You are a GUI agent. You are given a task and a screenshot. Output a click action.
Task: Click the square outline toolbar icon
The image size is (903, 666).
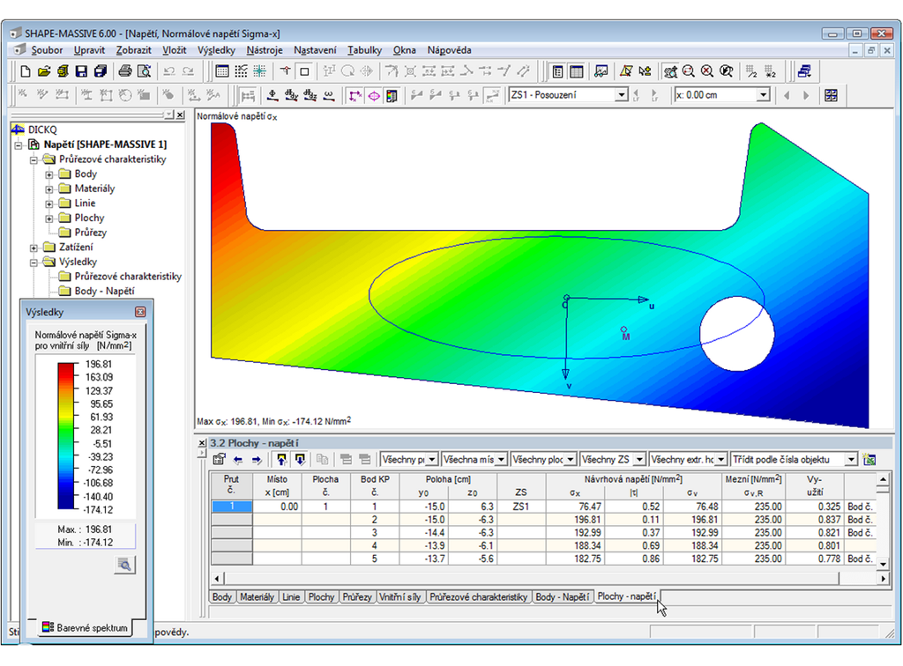[x=304, y=71]
